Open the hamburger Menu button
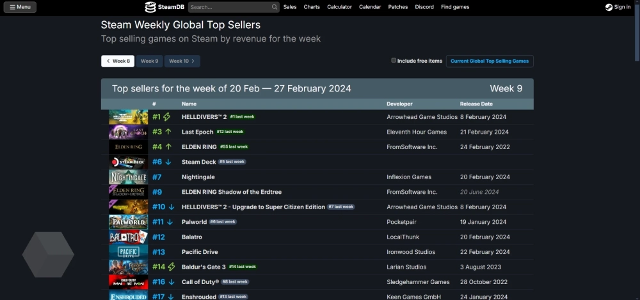 pos(20,7)
